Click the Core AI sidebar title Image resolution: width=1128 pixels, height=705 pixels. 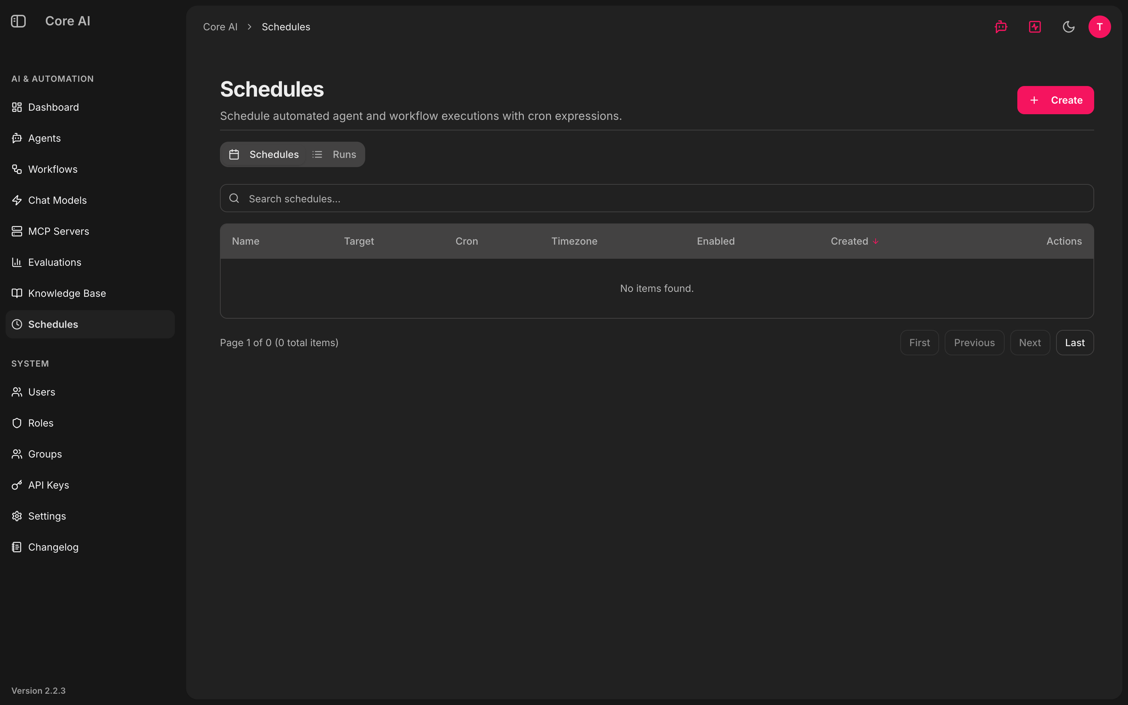point(68,21)
